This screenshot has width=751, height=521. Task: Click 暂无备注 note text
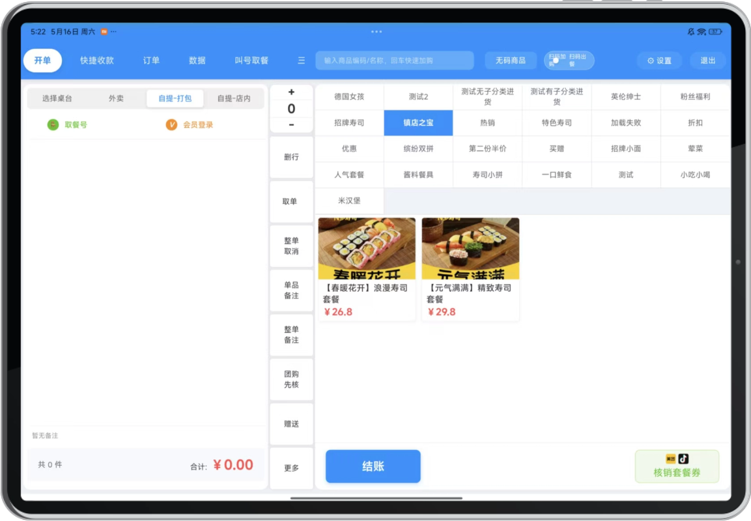pyautogui.click(x=45, y=436)
